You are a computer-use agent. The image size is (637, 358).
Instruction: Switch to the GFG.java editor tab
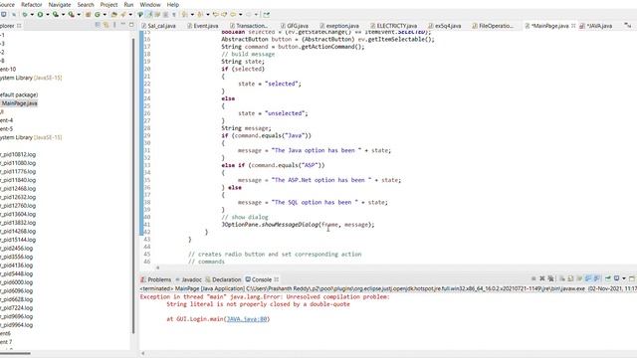[x=295, y=26]
